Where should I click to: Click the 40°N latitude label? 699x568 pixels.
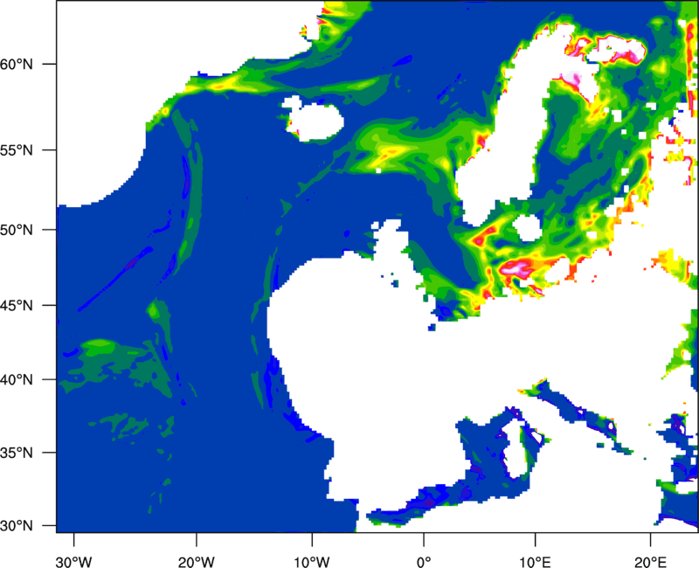coord(17,380)
